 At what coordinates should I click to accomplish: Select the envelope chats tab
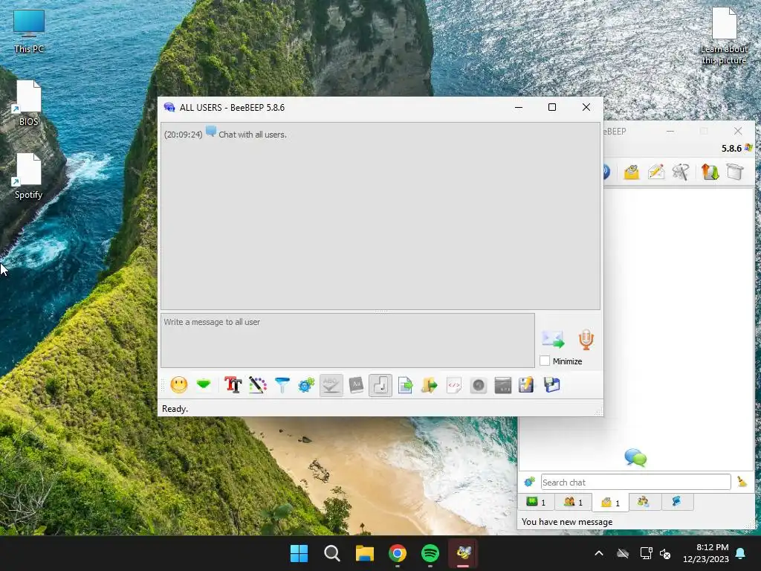tap(611, 502)
